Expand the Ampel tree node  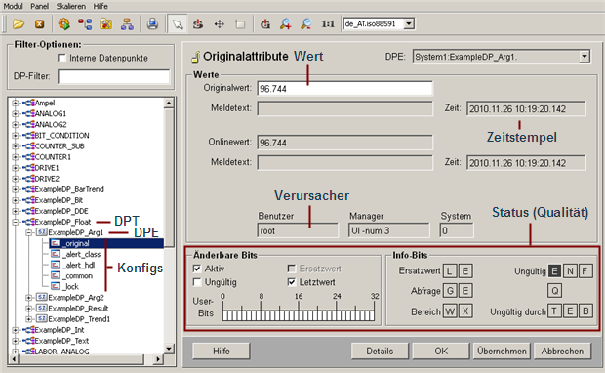pos(15,103)
